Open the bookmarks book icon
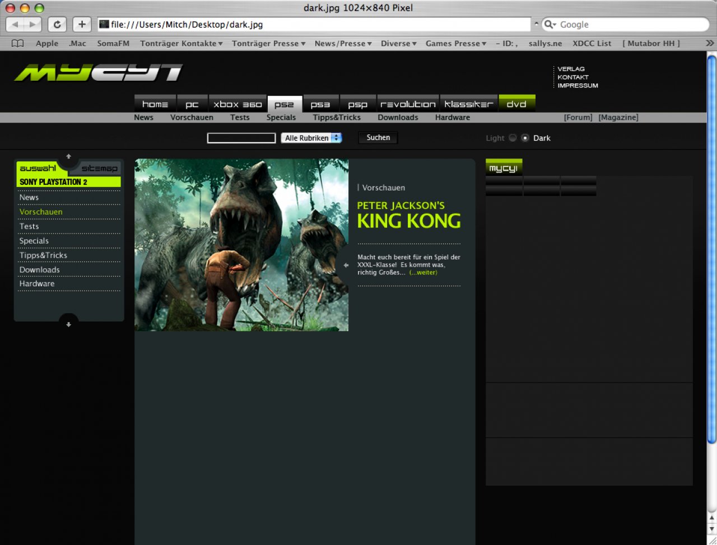Viewport: 717px width, 545px height. (x=18, y=43)
